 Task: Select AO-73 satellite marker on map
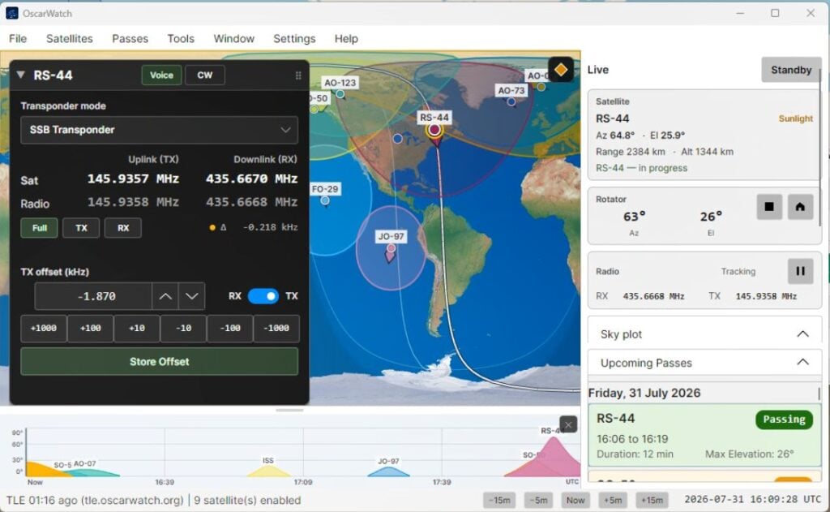[x=511, y=101]
